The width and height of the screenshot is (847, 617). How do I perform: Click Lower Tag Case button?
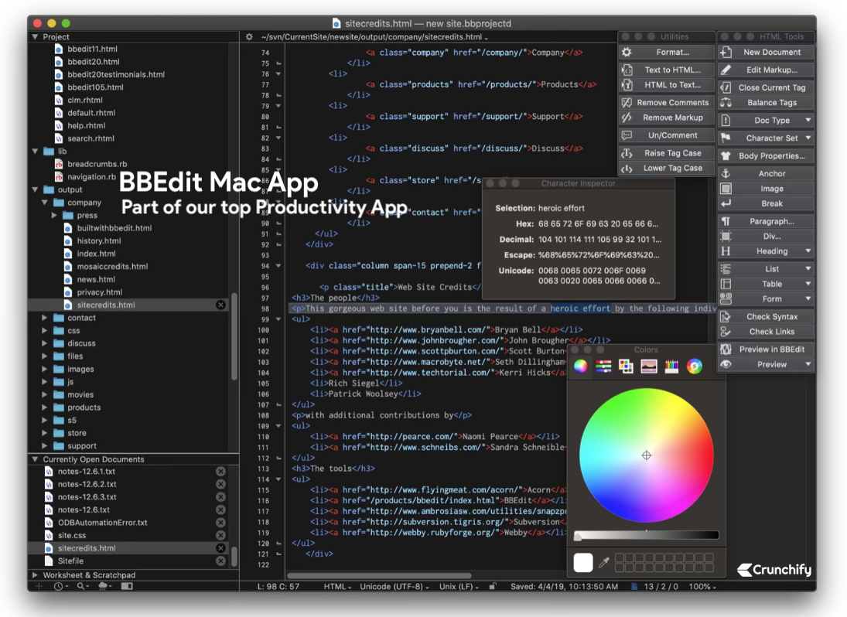(667, 168)
